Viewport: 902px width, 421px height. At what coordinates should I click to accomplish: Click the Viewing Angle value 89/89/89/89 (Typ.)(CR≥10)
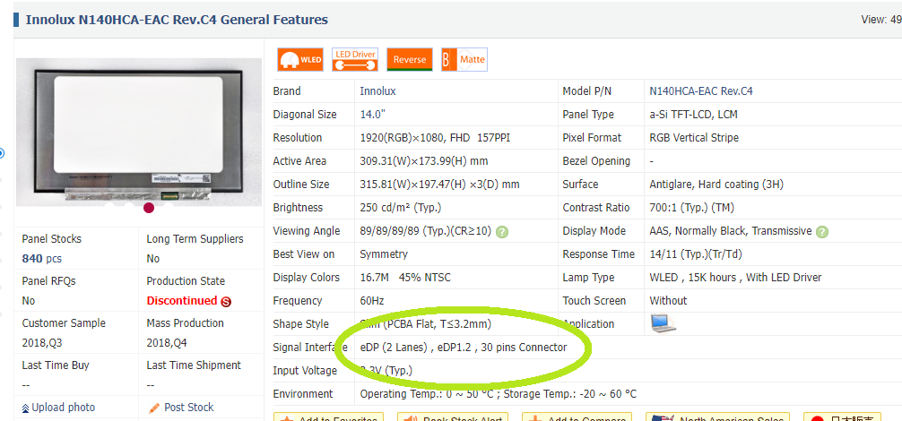[426, 231]
